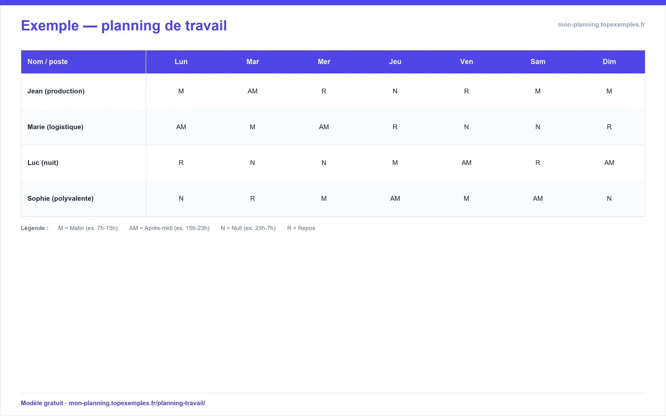Select Jean's Jeu cell showing N
The image size is (666, 416).
[395, 91]
